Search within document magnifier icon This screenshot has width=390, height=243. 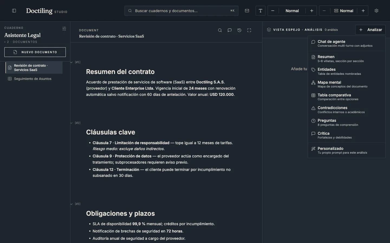(220, 30)
